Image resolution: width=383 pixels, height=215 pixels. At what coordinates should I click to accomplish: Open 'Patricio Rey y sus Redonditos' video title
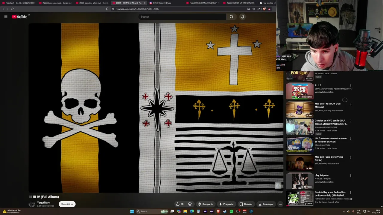(x=330, y=194)
